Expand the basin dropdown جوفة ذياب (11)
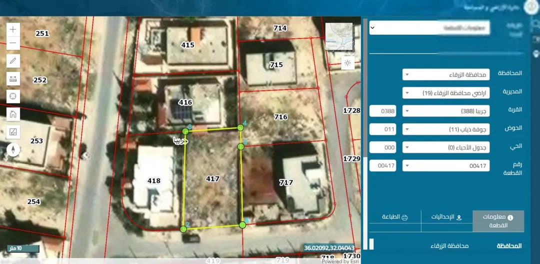540x264 pixels. [446, 129]
